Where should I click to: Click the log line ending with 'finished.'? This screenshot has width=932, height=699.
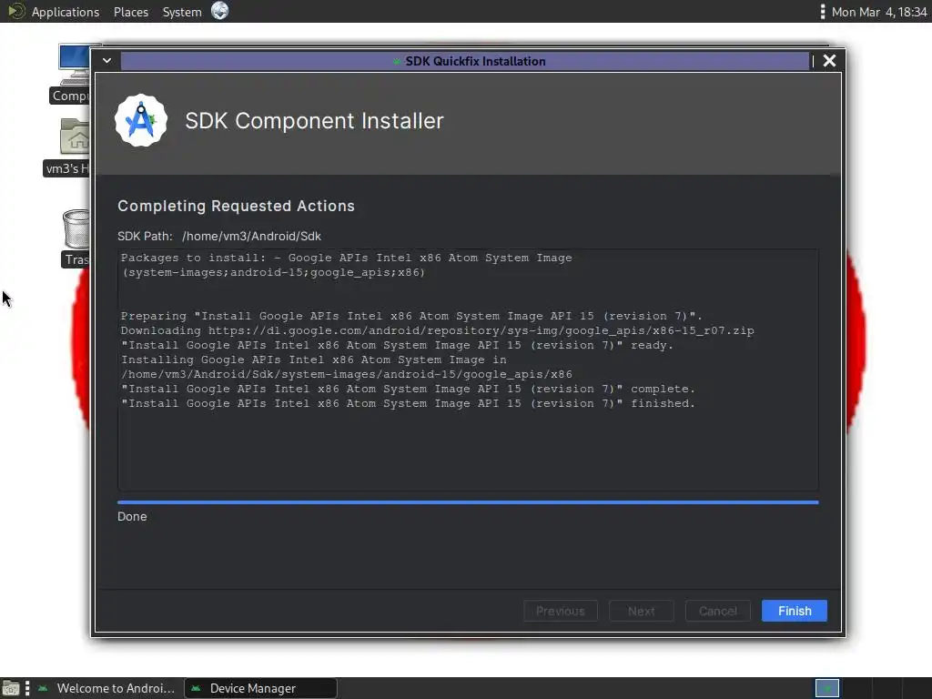coord(408,403)
